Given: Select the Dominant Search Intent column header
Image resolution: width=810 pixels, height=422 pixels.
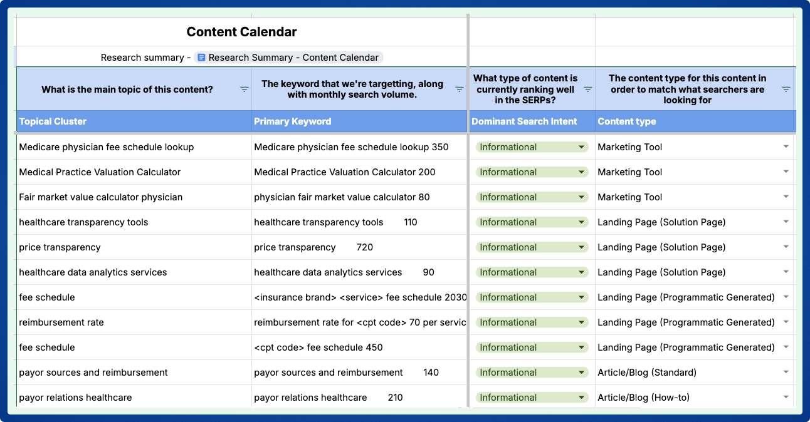Looking at the screenshot, I should (524, 121).
